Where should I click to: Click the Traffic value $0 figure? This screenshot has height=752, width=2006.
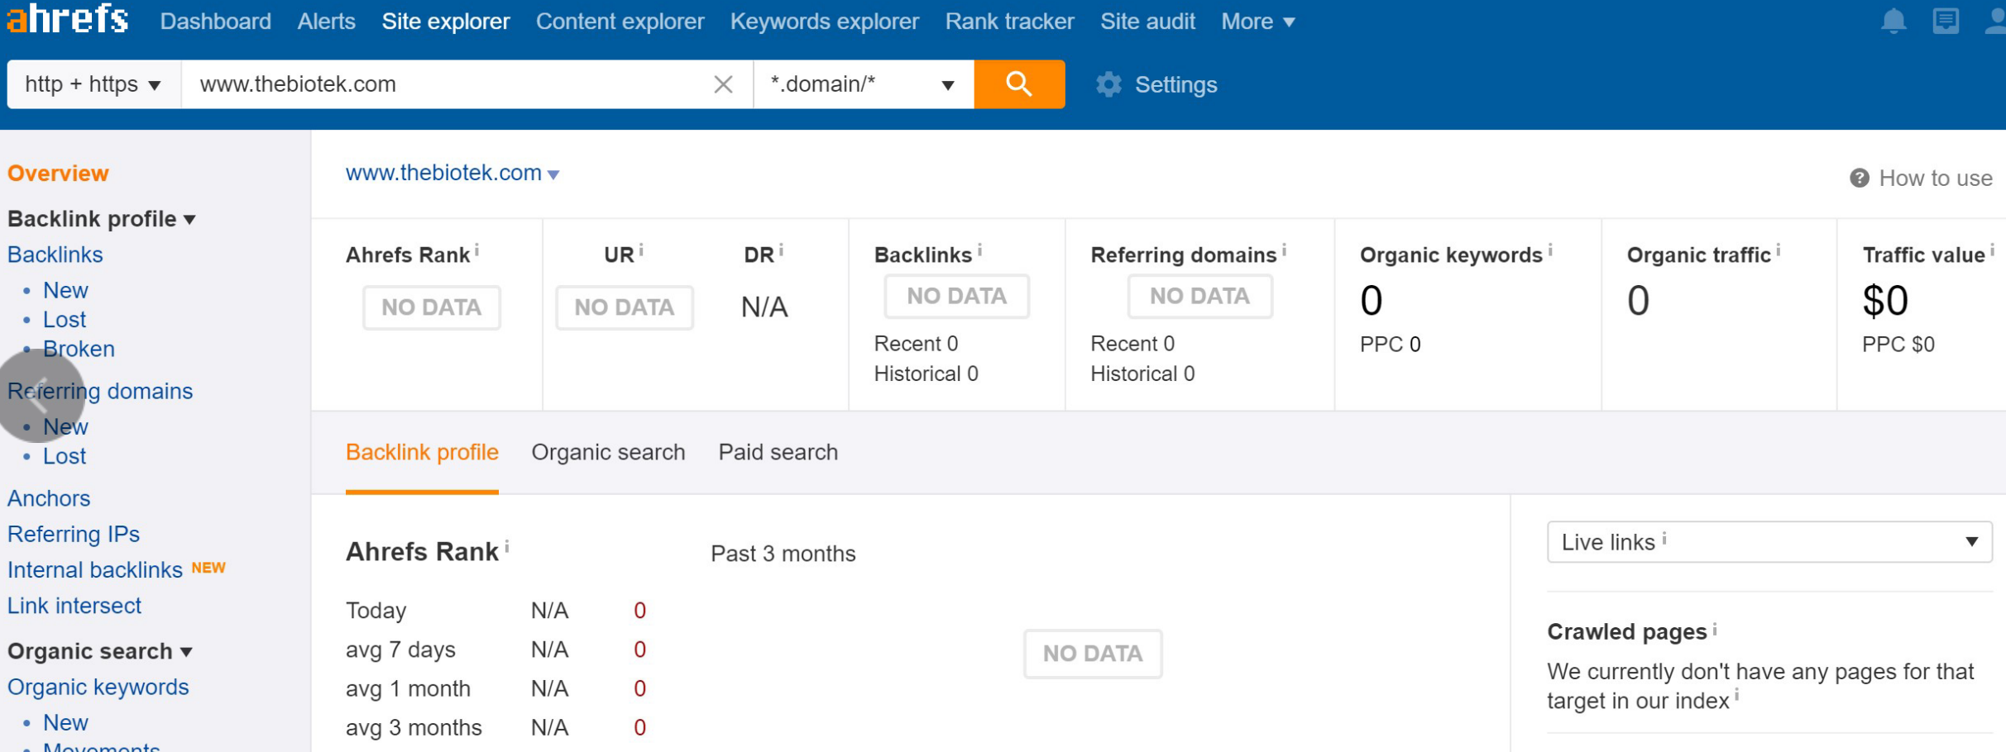click(1884, 301)
